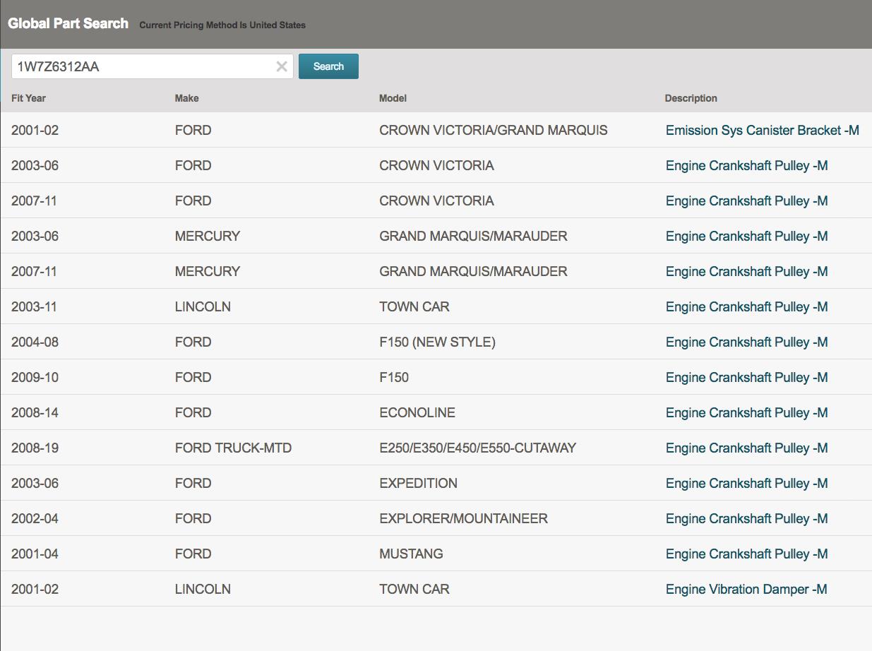The image size is (872, 651).
Task: Open Crankshaft Pulley link for 2003-06 Crown Victoria
Action: click(x=746, y=166)
